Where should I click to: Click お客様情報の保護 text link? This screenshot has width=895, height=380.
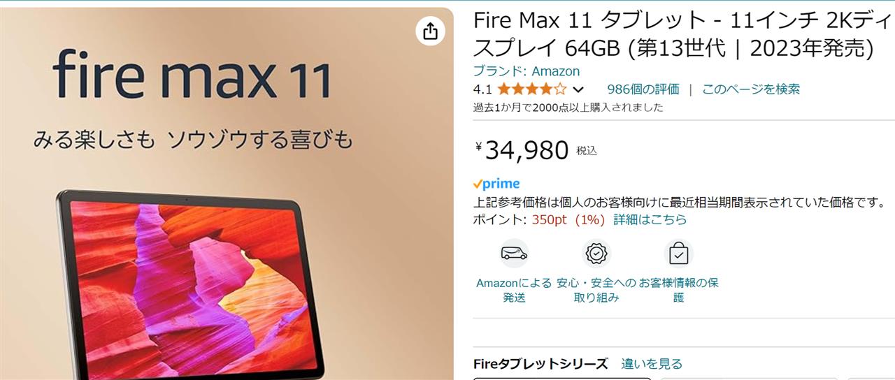pyautogui.click(x=678, y=290)
